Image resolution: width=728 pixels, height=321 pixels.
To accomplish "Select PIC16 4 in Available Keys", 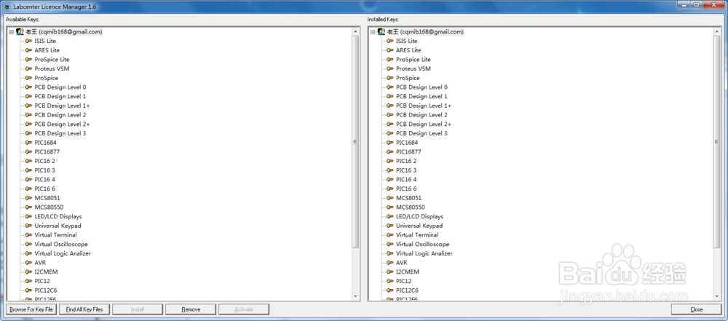I will [x=44, y=180].
